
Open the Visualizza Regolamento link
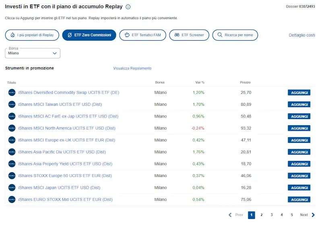point(132,68)
